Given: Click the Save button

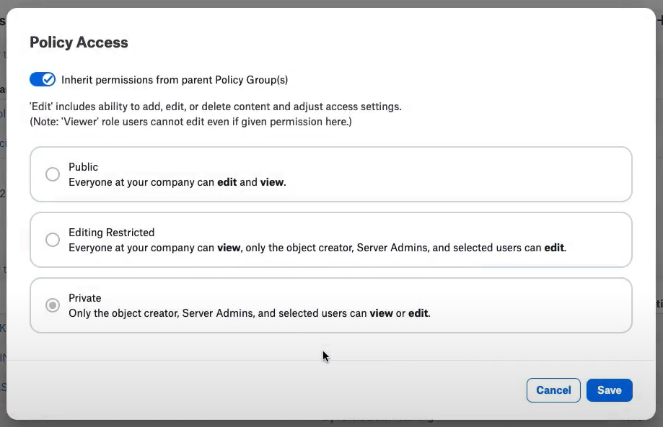Looking at the screenshot, I should point(610,390).
